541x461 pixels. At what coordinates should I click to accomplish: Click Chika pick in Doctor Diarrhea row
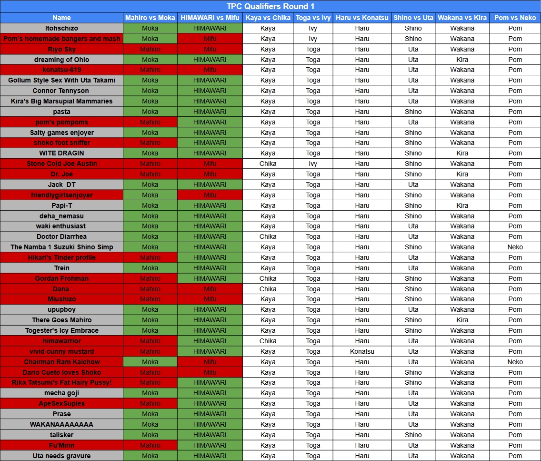click(268, 236)
